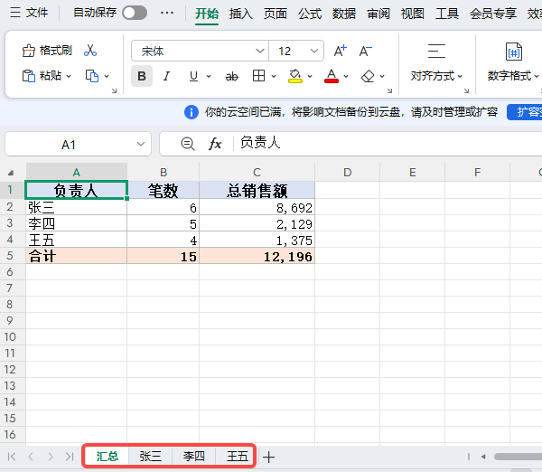This screenshot has height=472, width=542.
Task: Toggle bold formatting
Action: (142, 76)
